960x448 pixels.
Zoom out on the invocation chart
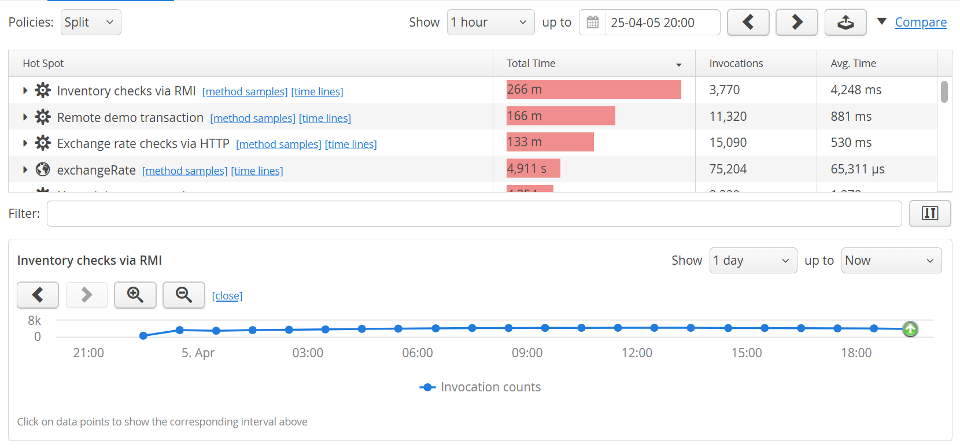[183, 295]
